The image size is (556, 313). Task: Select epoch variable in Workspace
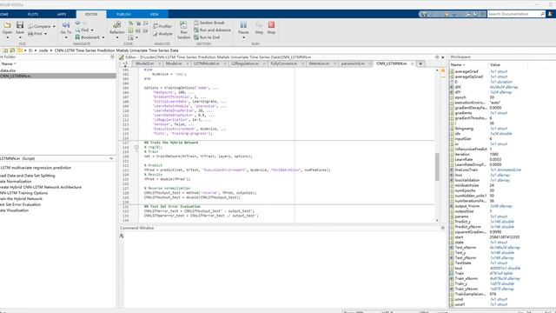(460, 97)
